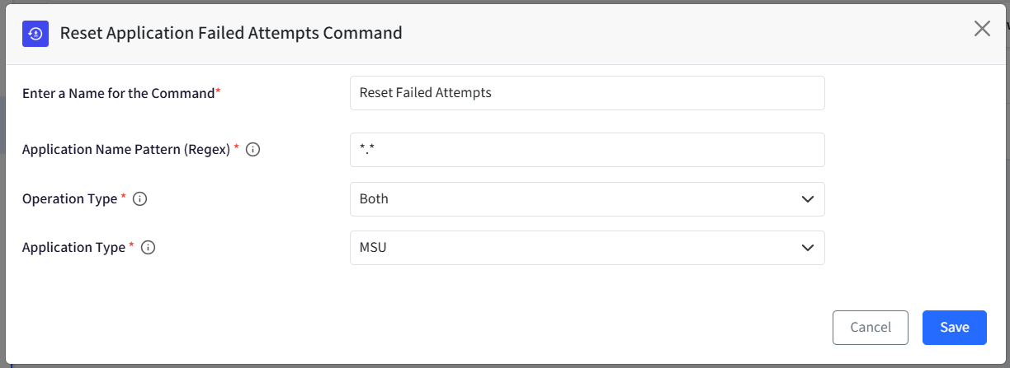The height and width of the screenshot is (368, 1010).
Task: Click the Reset command icon in dialog header
Action: [35, 33]
